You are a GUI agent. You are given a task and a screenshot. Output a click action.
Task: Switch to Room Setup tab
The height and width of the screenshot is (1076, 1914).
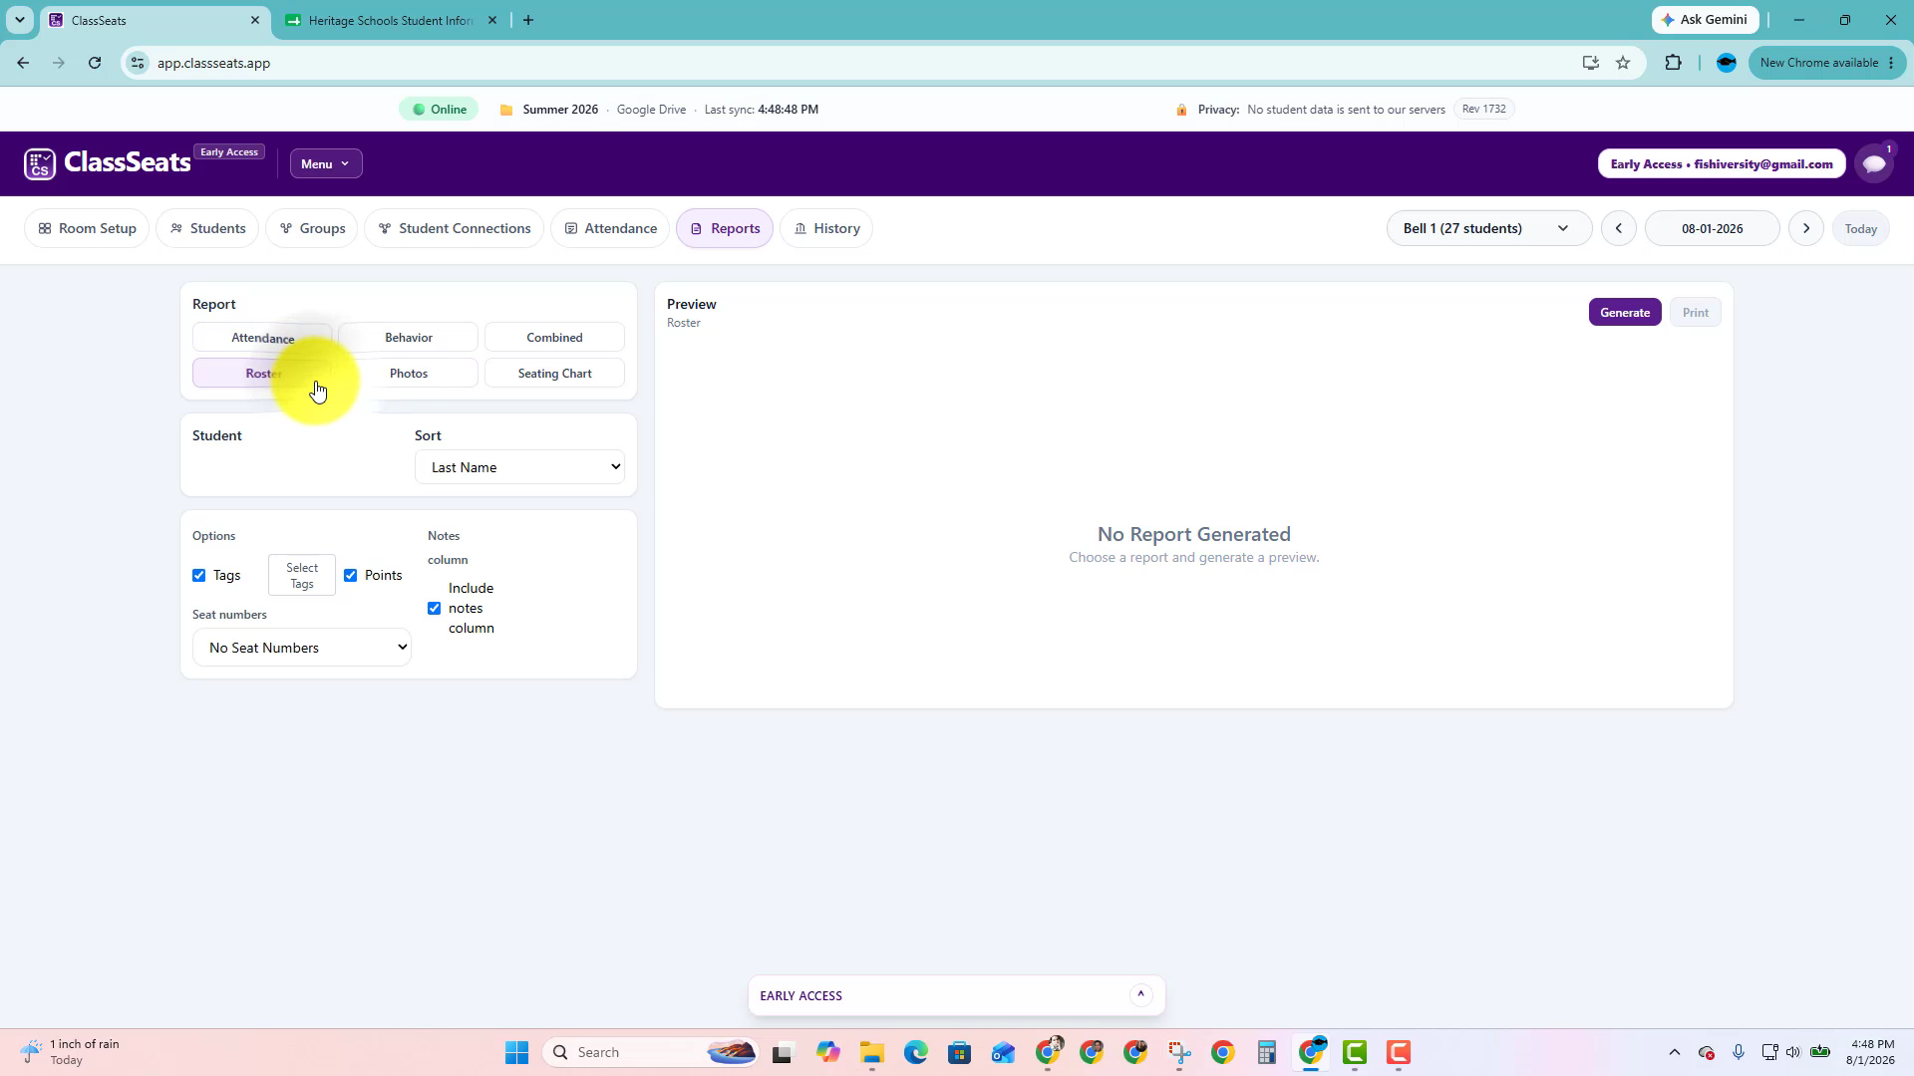coord(87,228)
